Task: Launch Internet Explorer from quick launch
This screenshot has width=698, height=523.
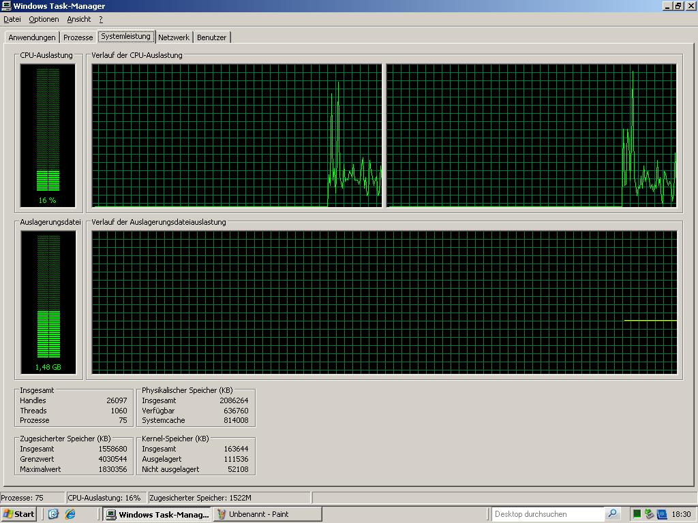Action: pyautogui.click(x=70, y=514)
